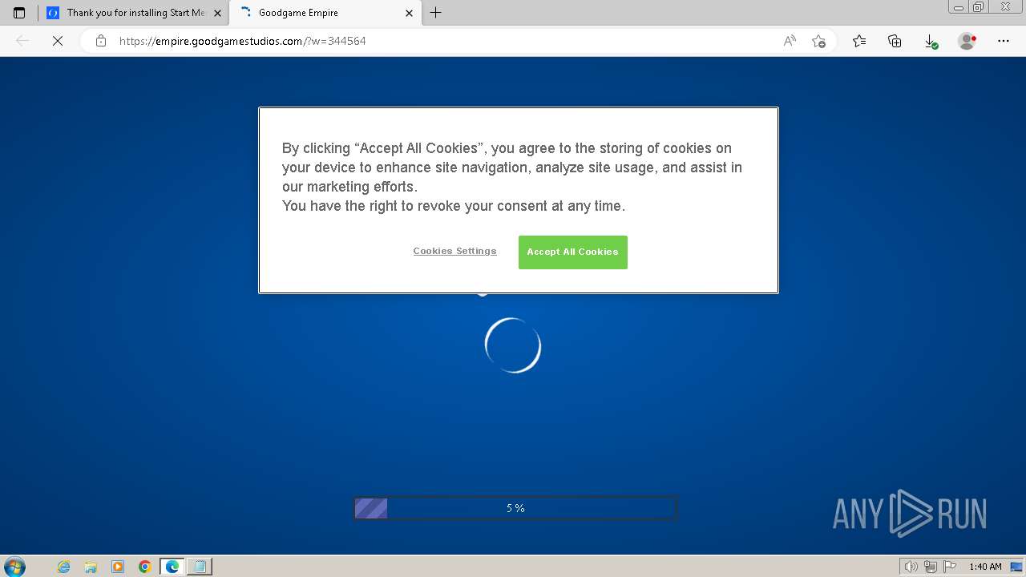Open the tab actions menu icon

pyautogui.click(x=19, y=13)
